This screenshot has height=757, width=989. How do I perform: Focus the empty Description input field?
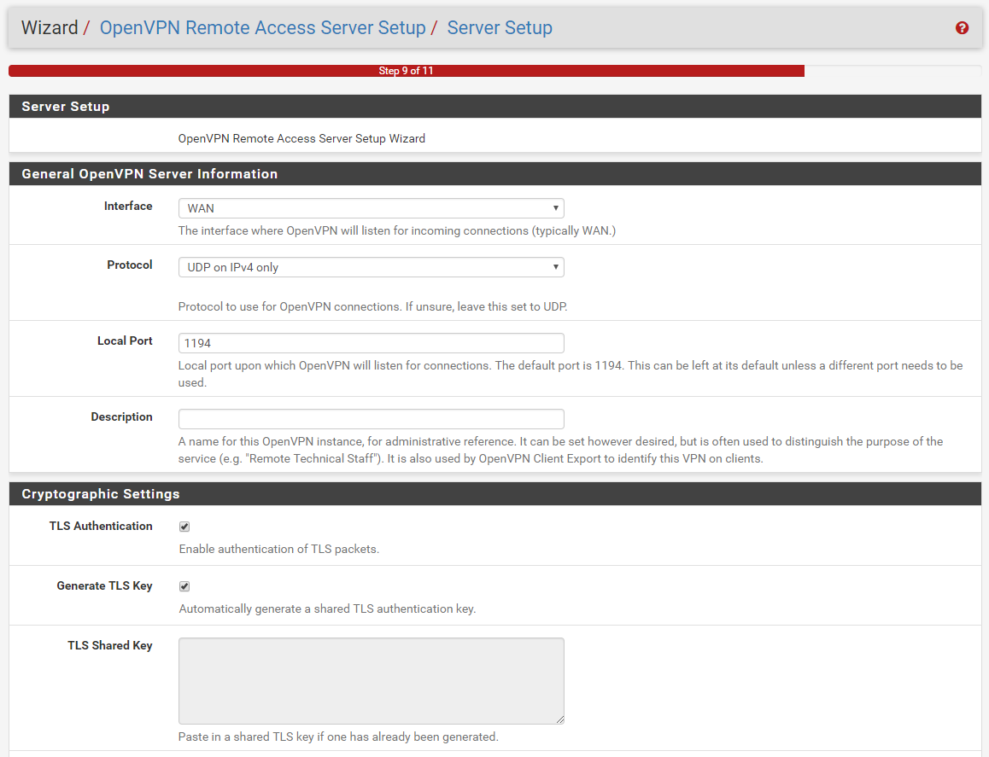371,419
